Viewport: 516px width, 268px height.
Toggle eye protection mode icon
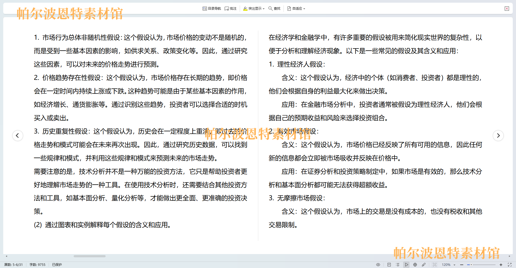point(378,265)
